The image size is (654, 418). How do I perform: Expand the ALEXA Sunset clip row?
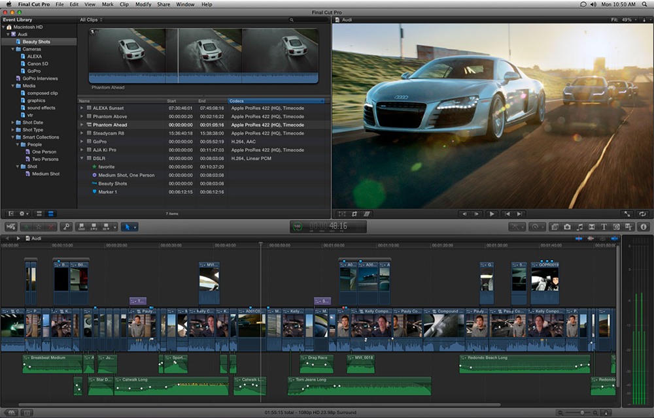coord(82,108)
